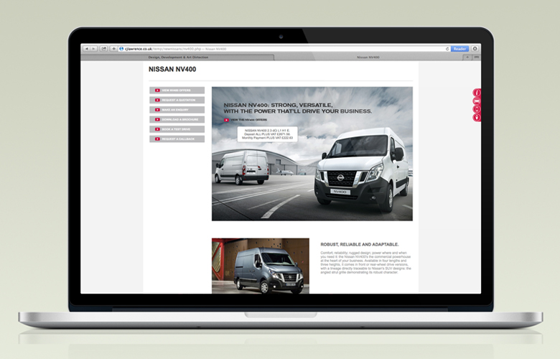Choose the Make an Enquiry button
This screenshot has height=359, width=560.
coord(177,110)
